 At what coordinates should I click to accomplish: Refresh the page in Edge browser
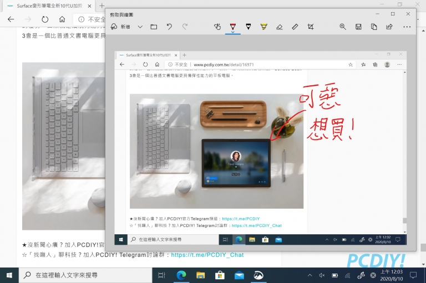(45, 19)
